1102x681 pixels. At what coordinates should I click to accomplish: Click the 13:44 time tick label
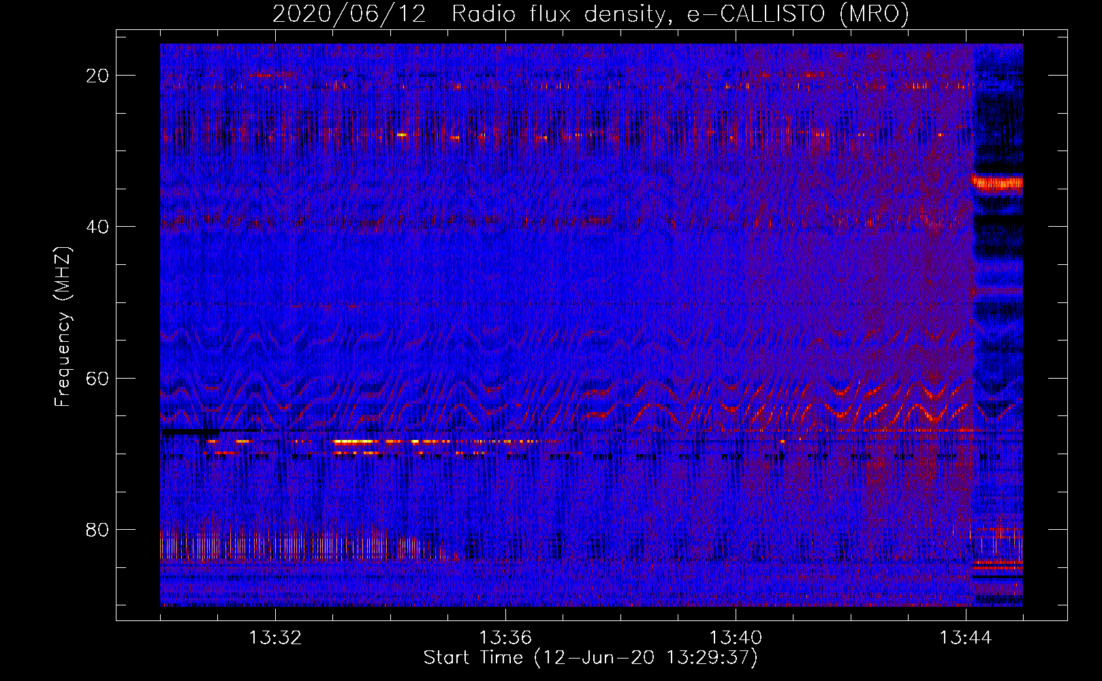[966, 638]
